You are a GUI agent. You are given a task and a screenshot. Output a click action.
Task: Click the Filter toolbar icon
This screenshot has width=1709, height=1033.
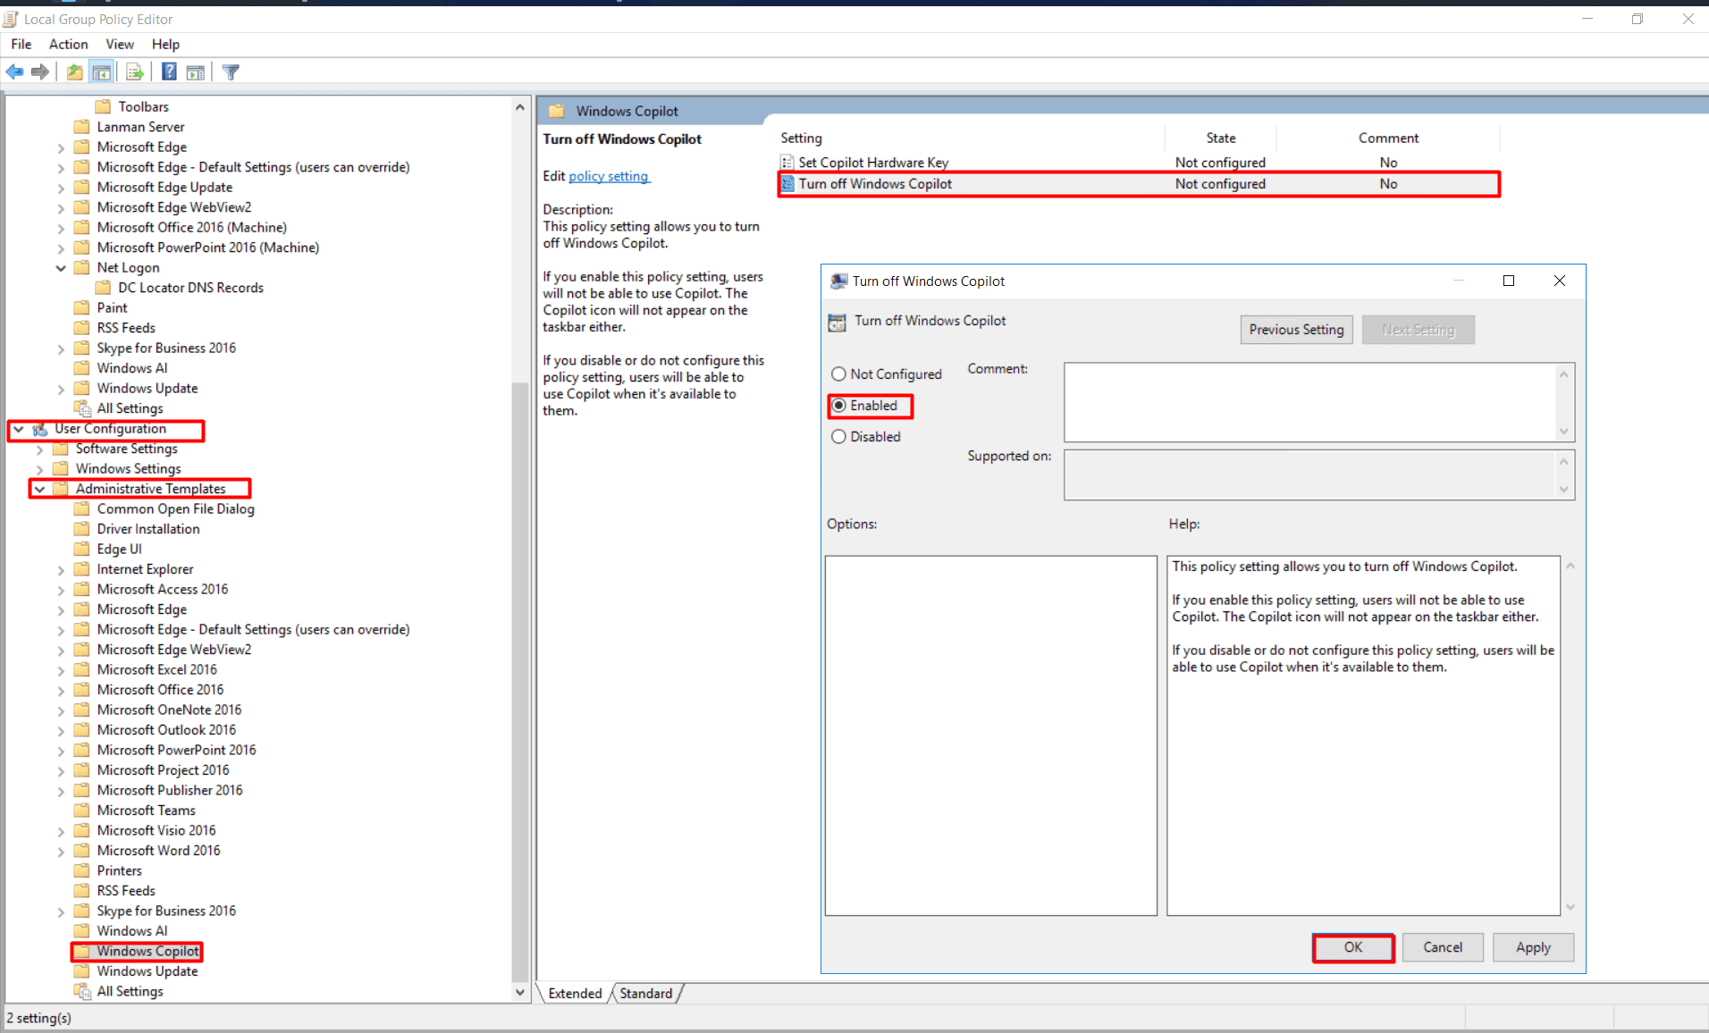click(230, 71)
